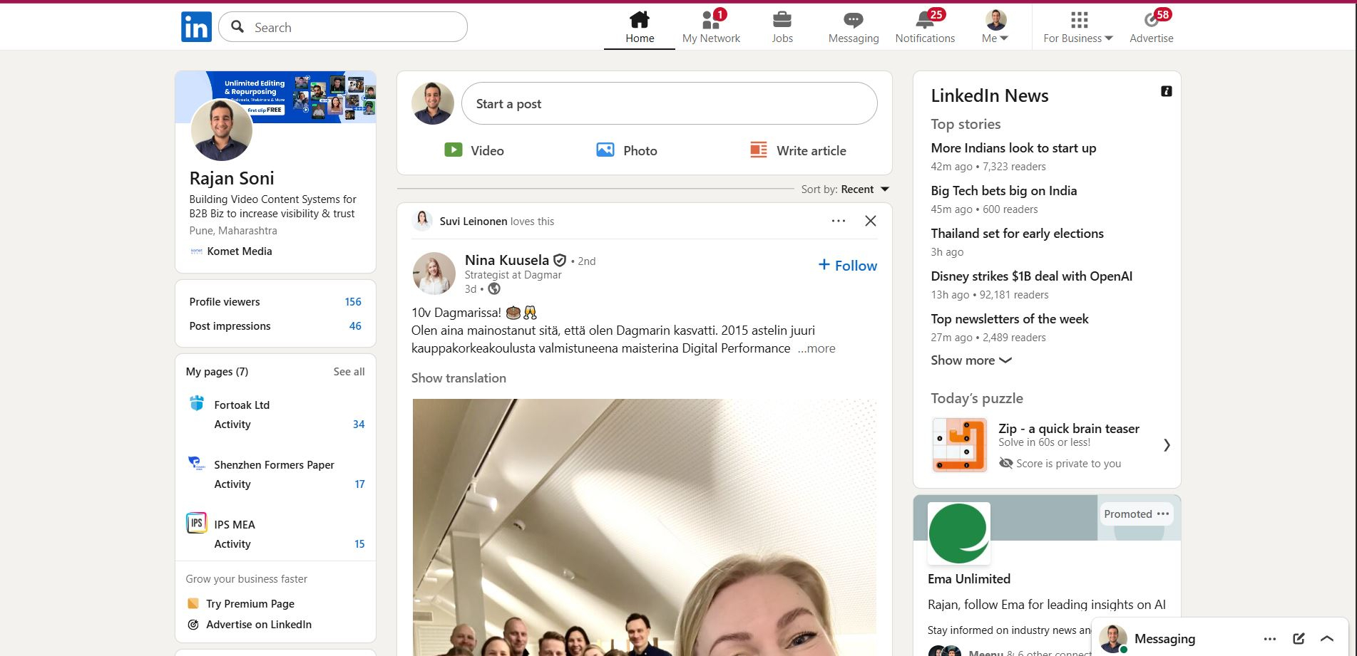1357x656 pixels.
Task: Open IPS MEA Activity count 15
Action: (359, 544)
